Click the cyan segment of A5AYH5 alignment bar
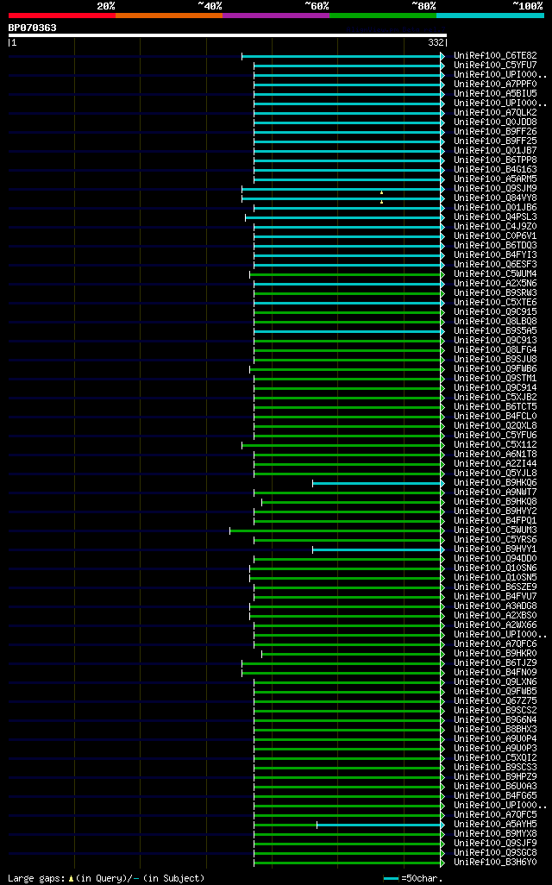 click(x=379, y=825)
